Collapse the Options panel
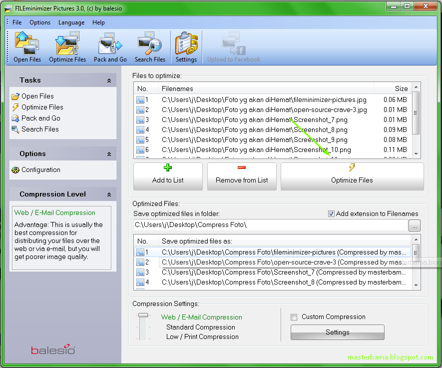The height and width of the screenshot is (368, 442). 109,154
